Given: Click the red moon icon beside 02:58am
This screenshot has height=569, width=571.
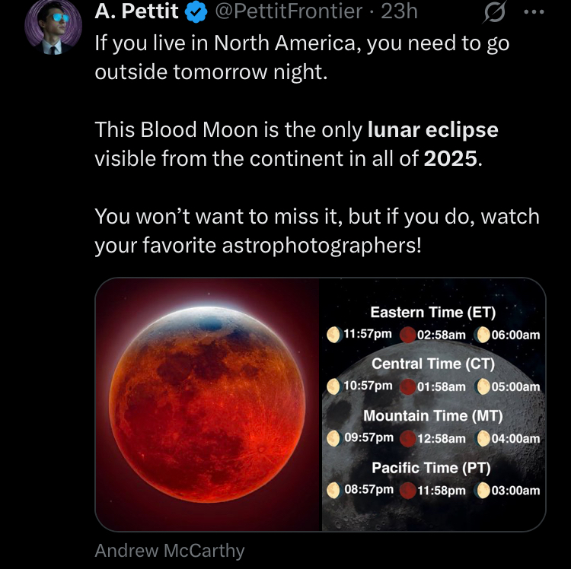Looking at the screenshot, I should coord(407,335).
